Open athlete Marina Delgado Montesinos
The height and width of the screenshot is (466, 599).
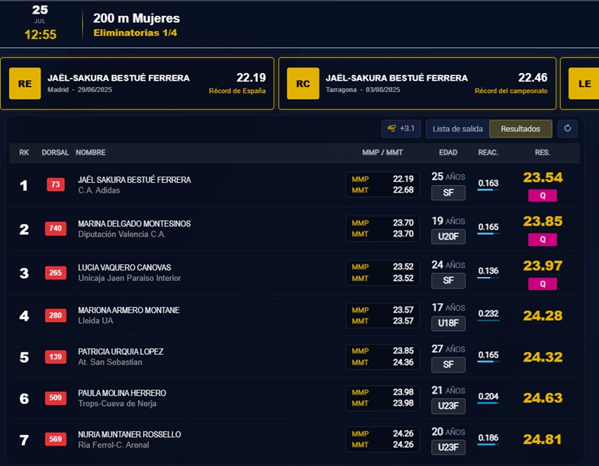pyautogui.click(x=134, y=224)
